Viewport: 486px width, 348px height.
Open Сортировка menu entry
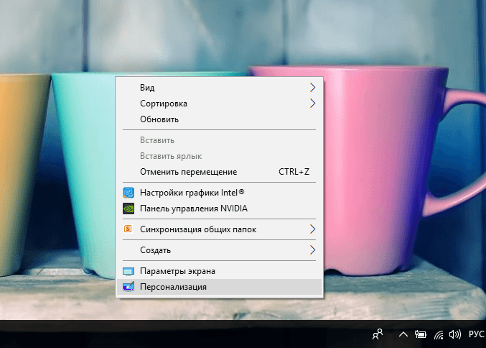[220, 104]
